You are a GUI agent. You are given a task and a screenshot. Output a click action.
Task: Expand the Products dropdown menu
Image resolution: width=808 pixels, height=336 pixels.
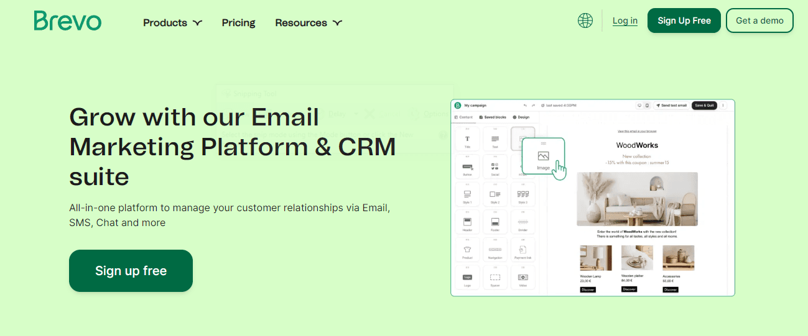(172, 22)
